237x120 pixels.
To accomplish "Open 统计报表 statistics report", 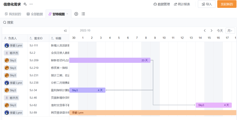I will pyautogui.click(x=182, y=4).
